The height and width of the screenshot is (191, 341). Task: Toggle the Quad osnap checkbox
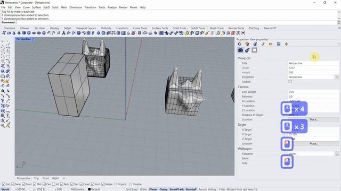click(81, 184)
